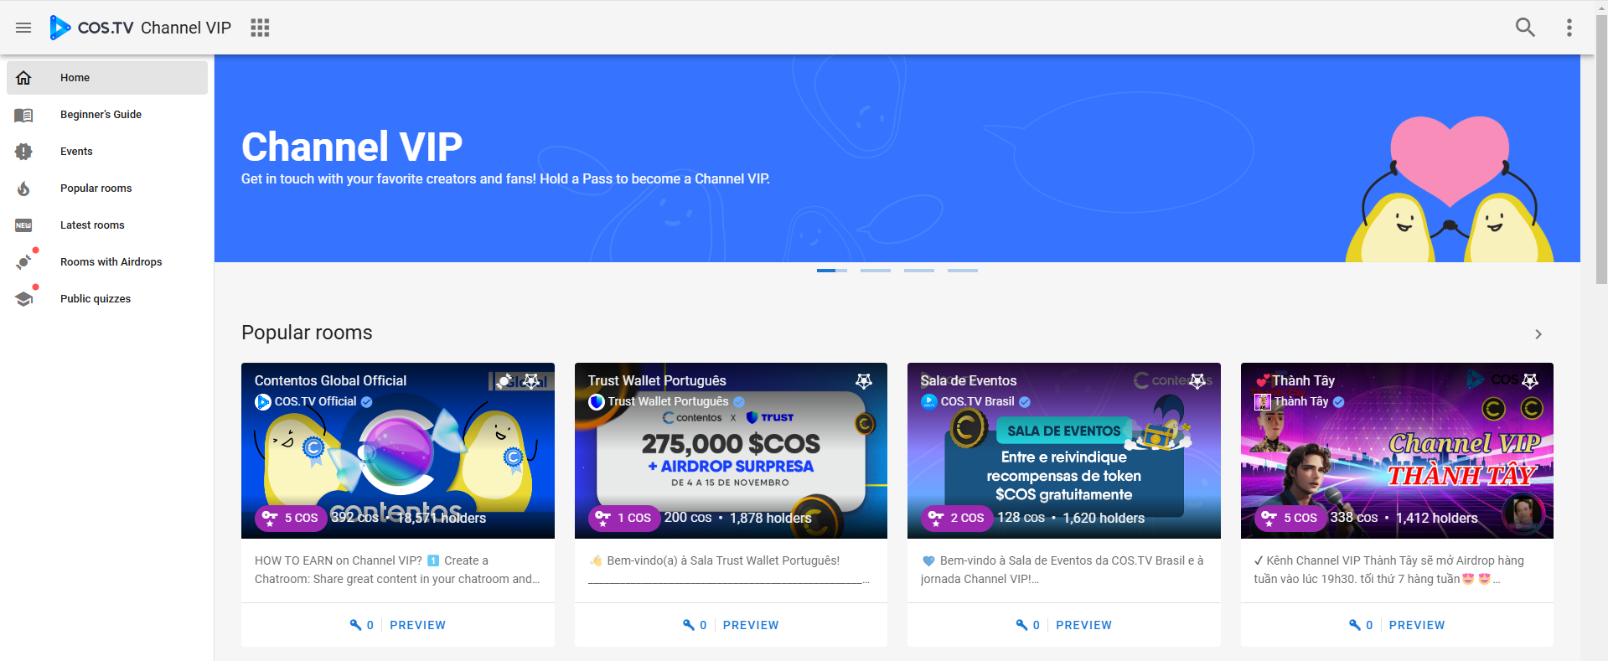Open COS.TV Official channel avatar
The image size is (1608, 661).
tap(263, 402)
